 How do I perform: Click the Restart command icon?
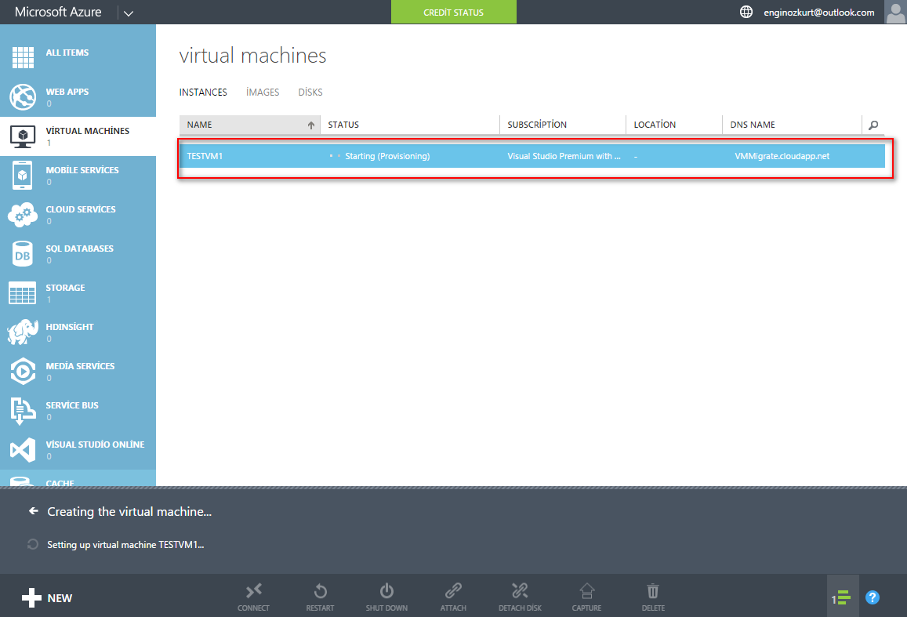(x=320, y=591)
